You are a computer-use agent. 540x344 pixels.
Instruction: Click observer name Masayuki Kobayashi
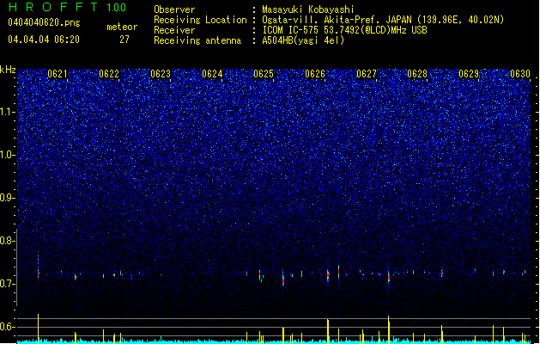[x=308, y=9]
